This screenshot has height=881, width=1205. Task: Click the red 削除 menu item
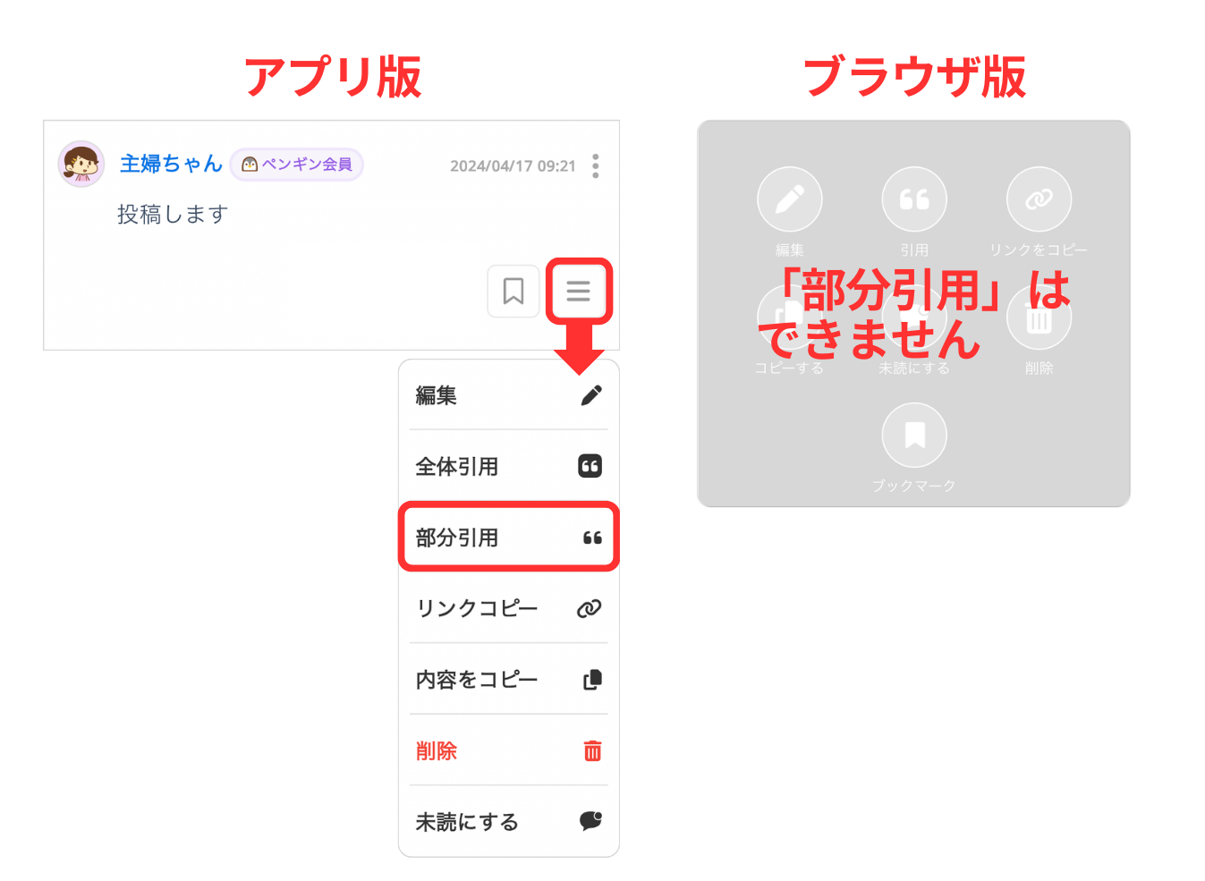pyautogui.click(x=508, y=750)
